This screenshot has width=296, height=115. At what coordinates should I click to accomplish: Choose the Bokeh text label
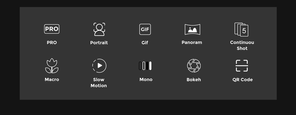click(x=194, y=79)
